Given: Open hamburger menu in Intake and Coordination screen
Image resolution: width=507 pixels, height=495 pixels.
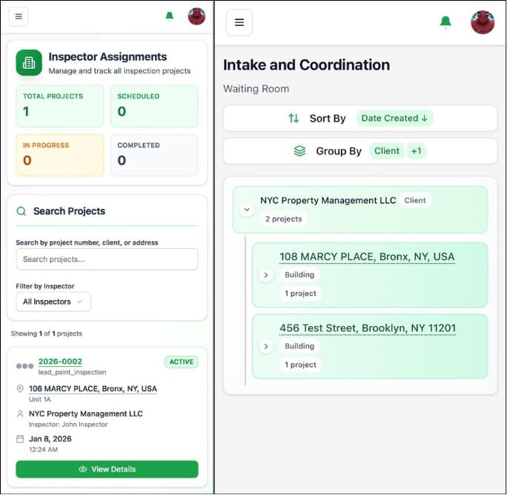Looking at the screenshot, I should 239,22.
